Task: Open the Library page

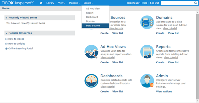Action: click(x=50, y=3)
